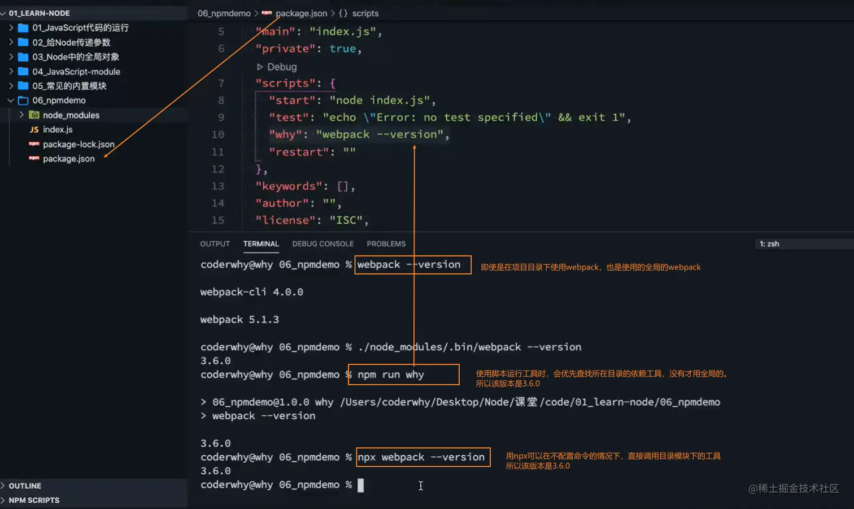Viewport: 854px width, 509px height.
Task: Click the scripts breadcrumb segment
Action: [x=365, y=13]
